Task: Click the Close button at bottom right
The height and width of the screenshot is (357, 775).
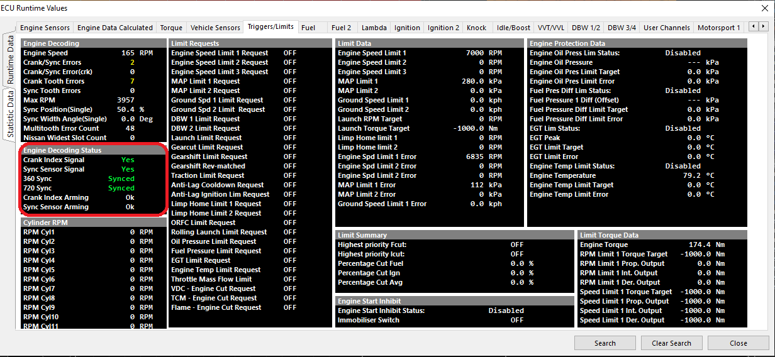Action: pyautogui.click(x=739, y=343)
